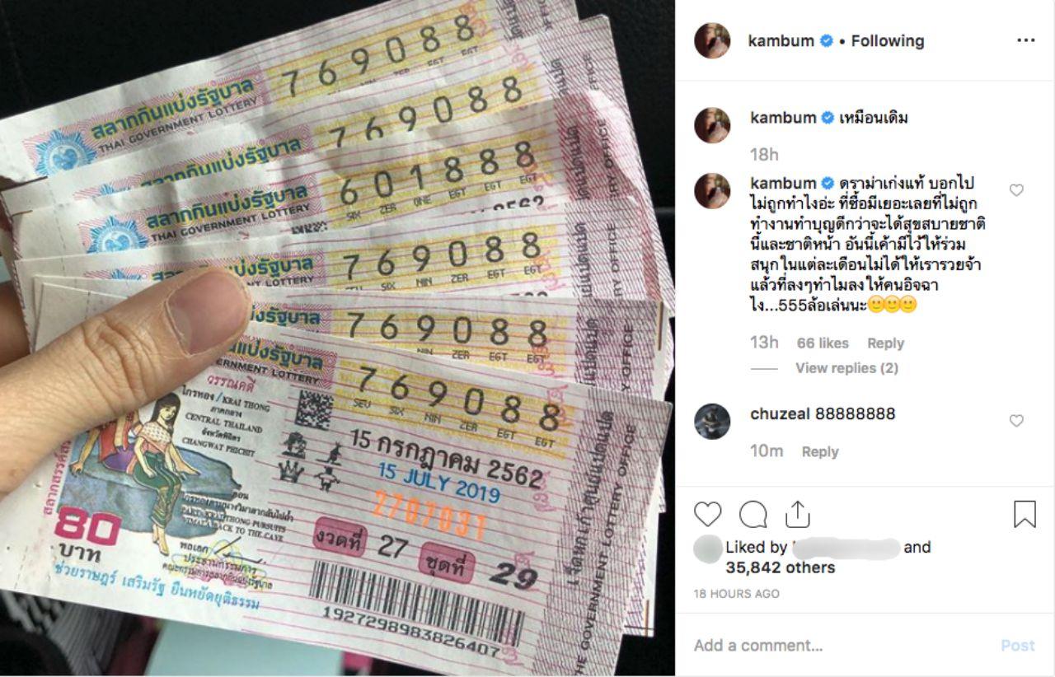1055x677 pixels.
Task: View the 66 likes on comment
Action: (x=823, y=343)
